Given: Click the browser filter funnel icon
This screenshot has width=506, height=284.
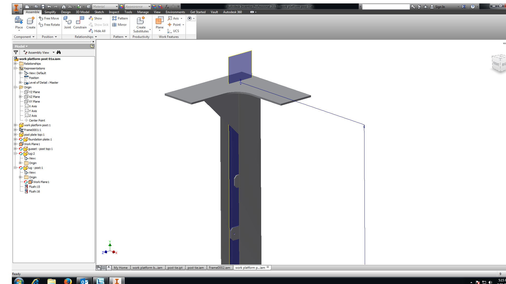Looking at the screenshot, I should click(16, 52).
